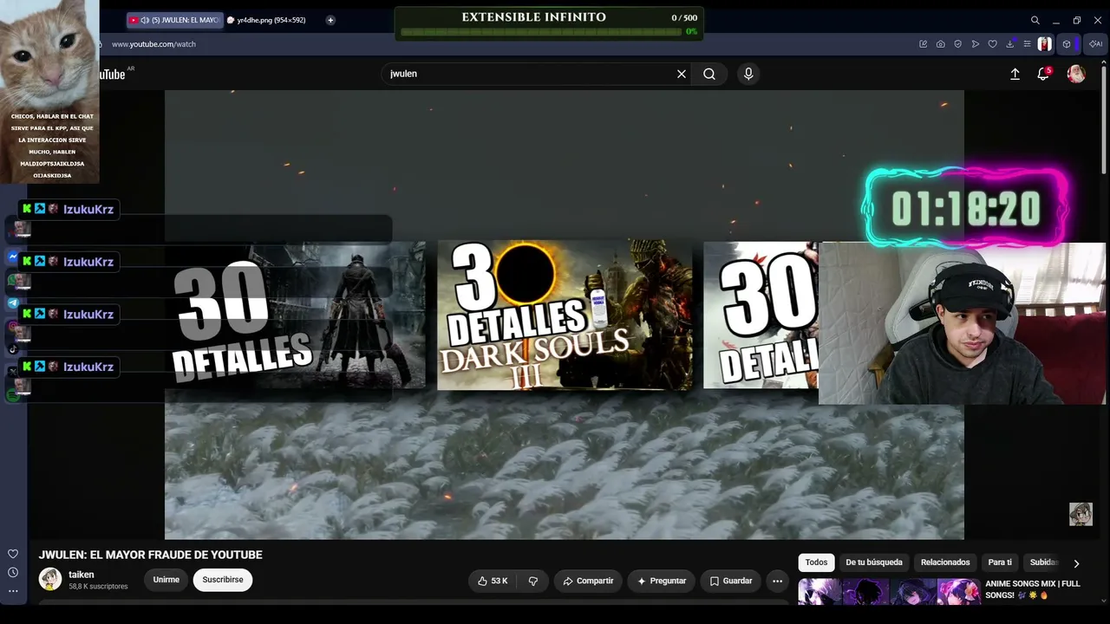1110x624 pixels.
Task: Open the Anime Songs Mix video thumbnail
Action: [889, 591]
